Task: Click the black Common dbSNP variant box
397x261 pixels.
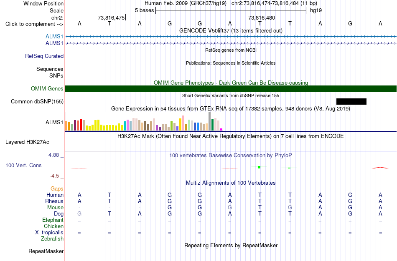Action: (351, 102)
